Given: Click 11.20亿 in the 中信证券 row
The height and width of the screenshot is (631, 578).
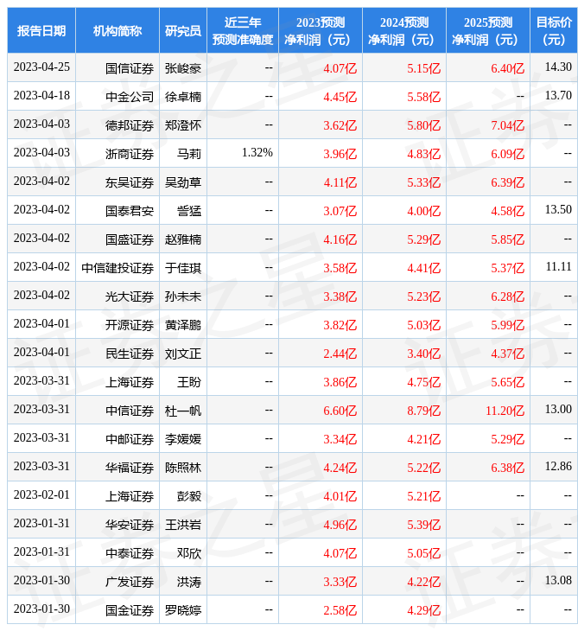Looking at the screenshot, I should [x=505, y=410].
